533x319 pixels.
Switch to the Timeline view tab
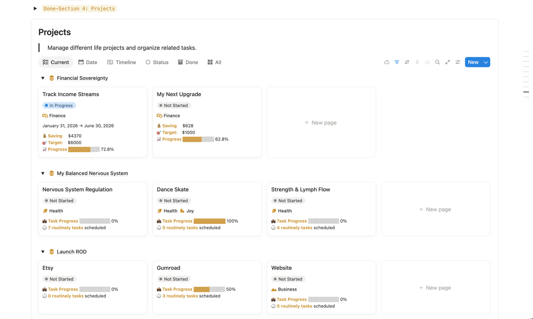point(122,62)
